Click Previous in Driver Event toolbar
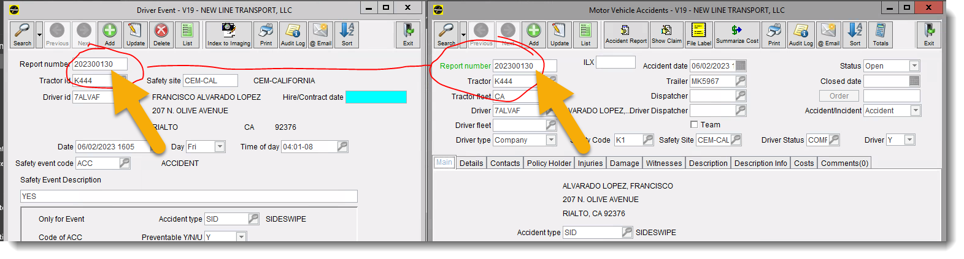 [x=57, y=35]
